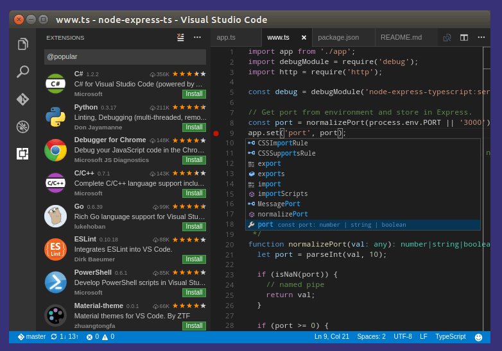This screenshot has width=502, height=351.
Task: Toggle breakpoint on line 9
Action: click(x=216, y=133)
